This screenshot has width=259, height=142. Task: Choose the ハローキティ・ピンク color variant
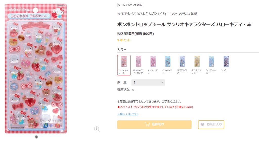point(138,65)
